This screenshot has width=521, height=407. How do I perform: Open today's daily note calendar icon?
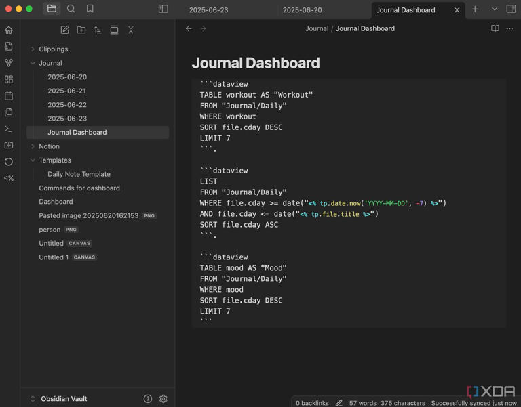pyautogui.click(x=9, y=96)
